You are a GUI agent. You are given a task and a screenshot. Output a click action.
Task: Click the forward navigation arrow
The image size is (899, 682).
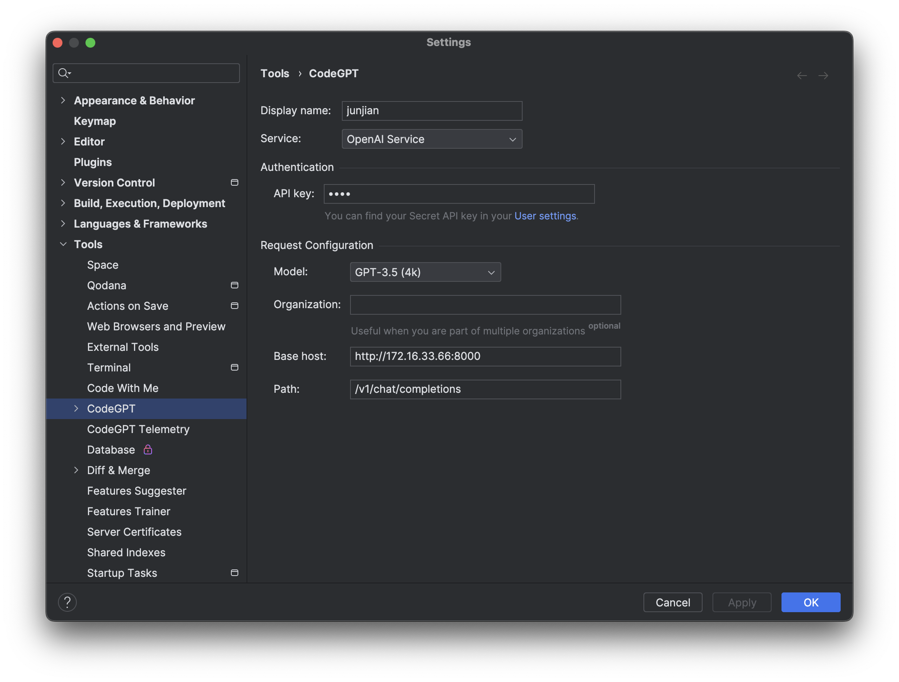tap(823, 76)
